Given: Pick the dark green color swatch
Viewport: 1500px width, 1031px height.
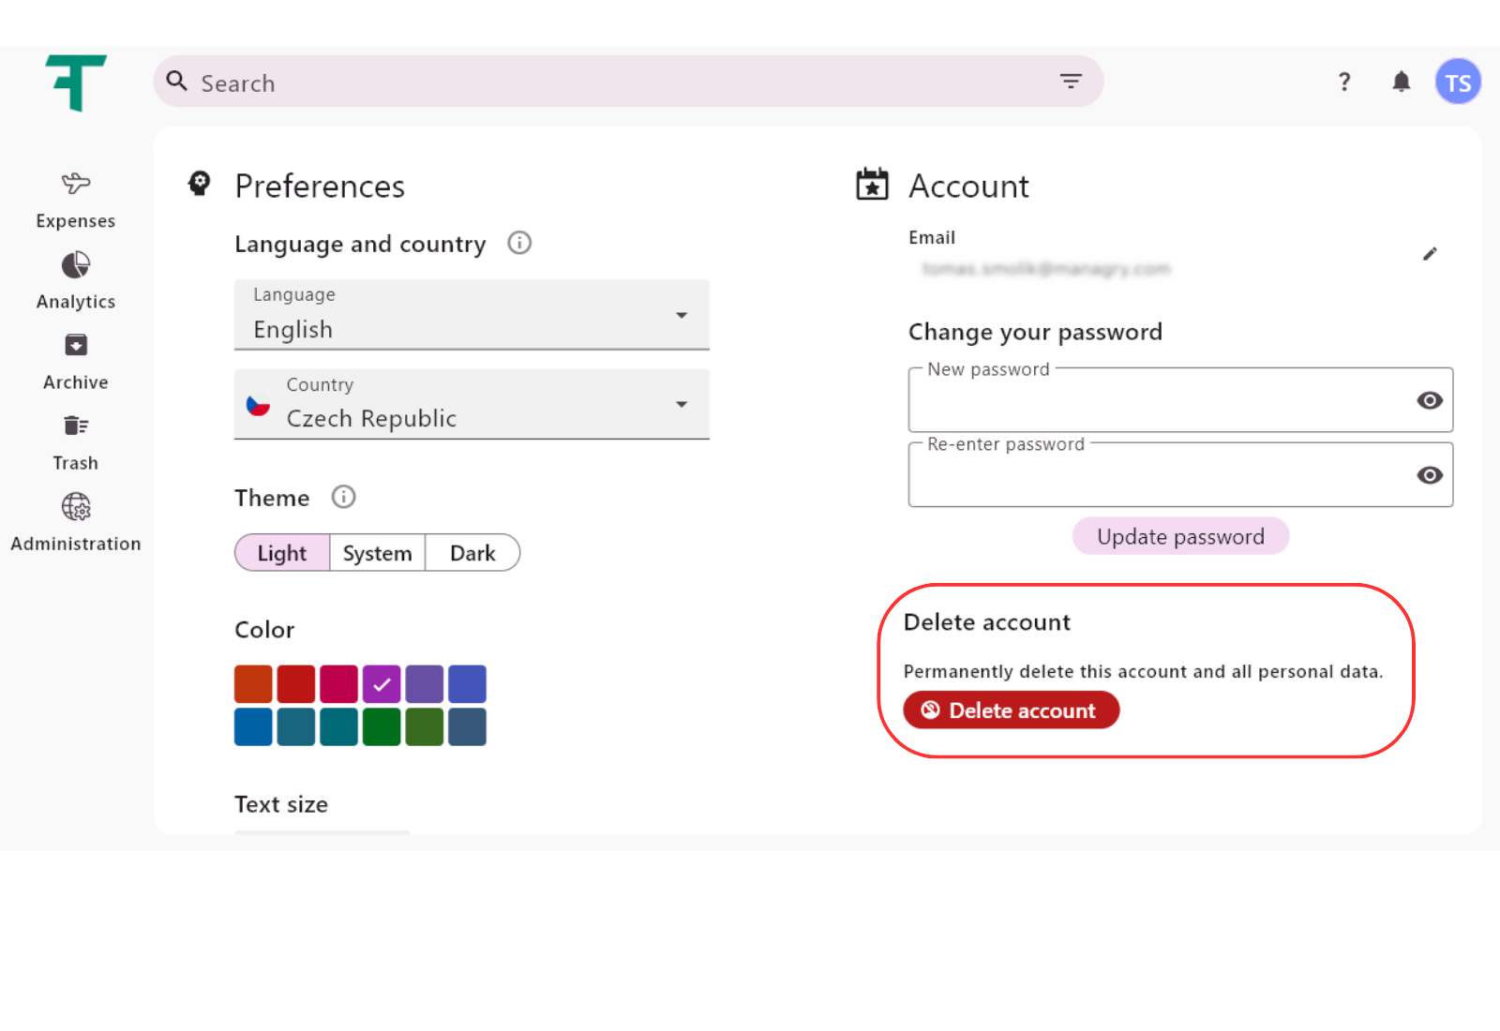Looking at the screenshot, I should (382, 727).
